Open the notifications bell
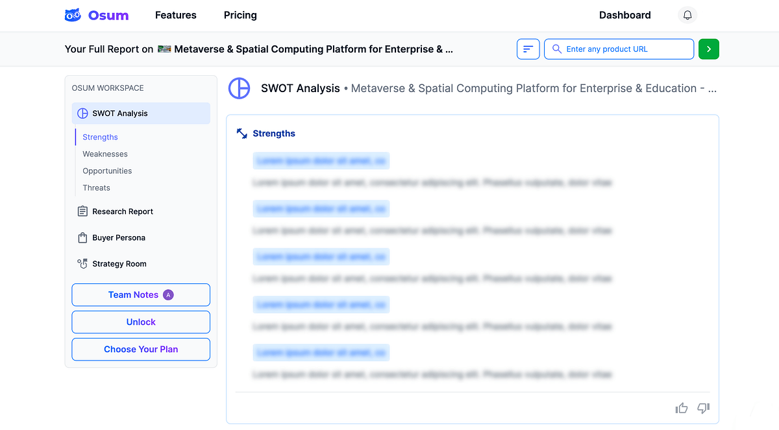The height and width of the screenshot is (430, 779). coord(687,16)
